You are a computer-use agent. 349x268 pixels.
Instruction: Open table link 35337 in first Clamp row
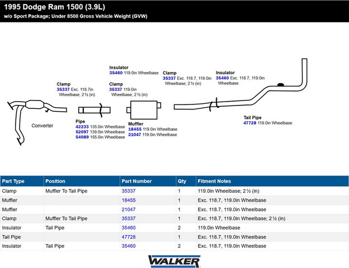(x=128, y=191)
